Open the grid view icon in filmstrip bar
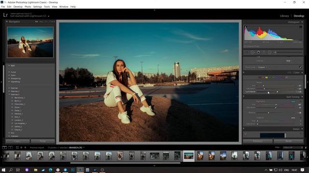Screen dimensions: 309x173 point(17,148)
